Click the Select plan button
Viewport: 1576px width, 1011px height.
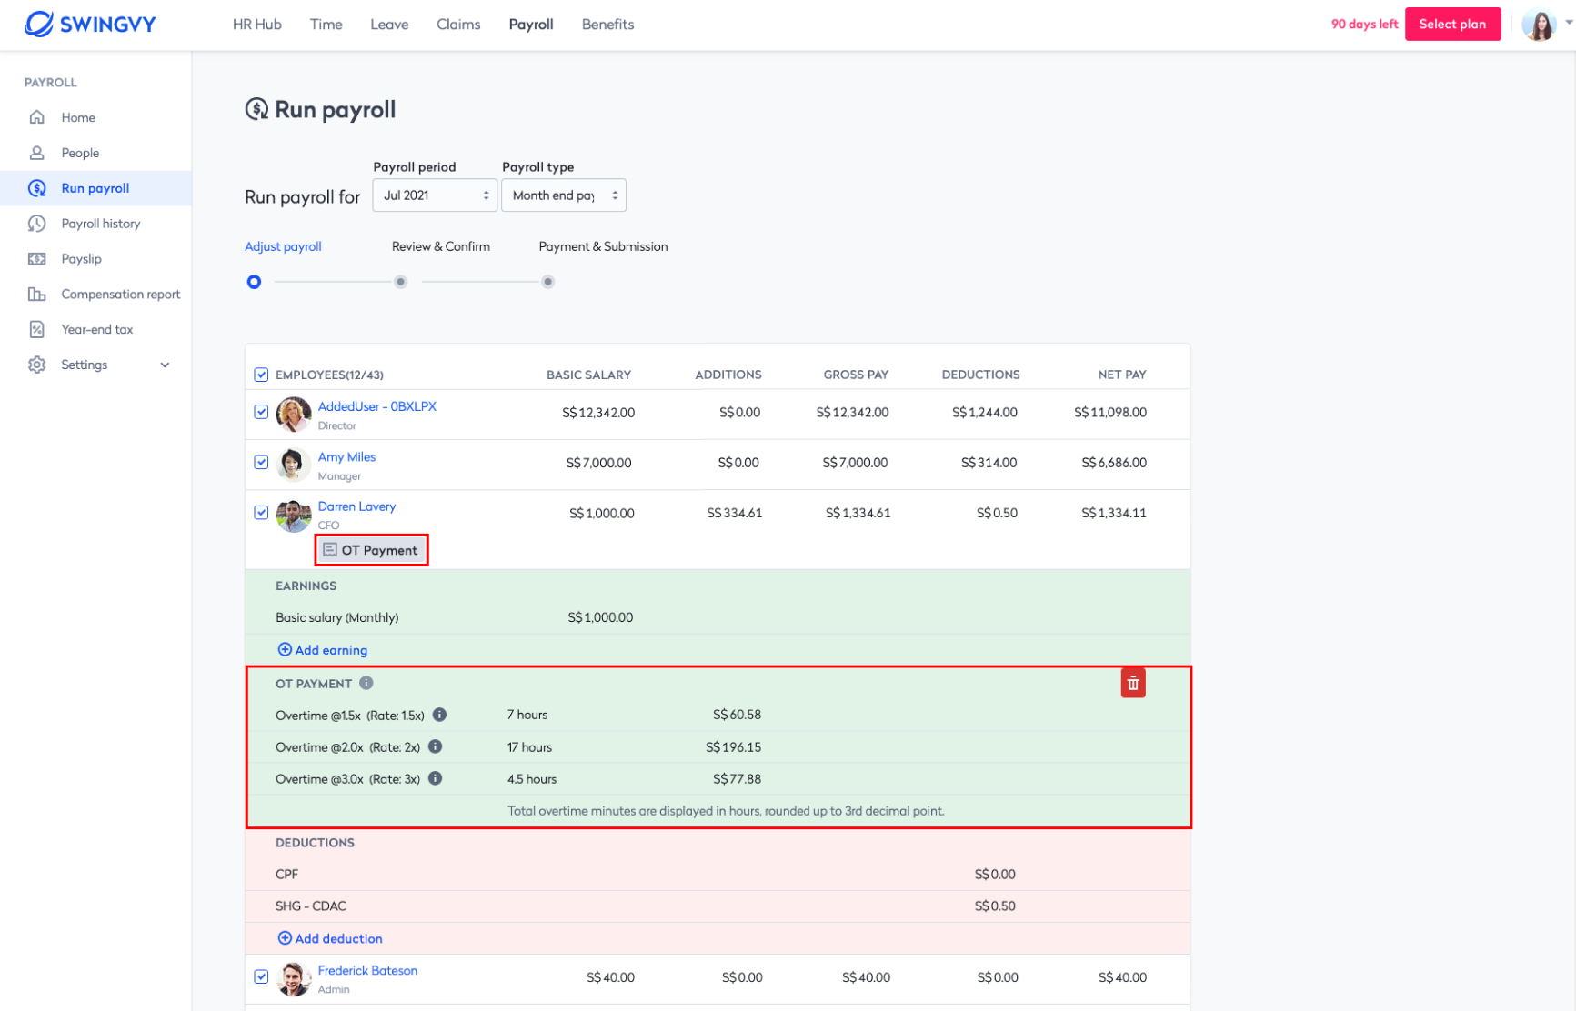[1452, 24]
